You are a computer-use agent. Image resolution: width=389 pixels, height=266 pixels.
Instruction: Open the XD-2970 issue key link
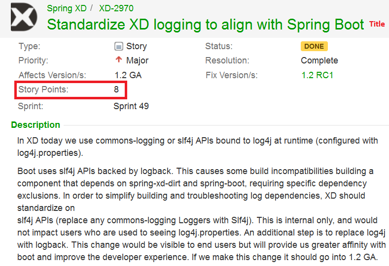116,8
